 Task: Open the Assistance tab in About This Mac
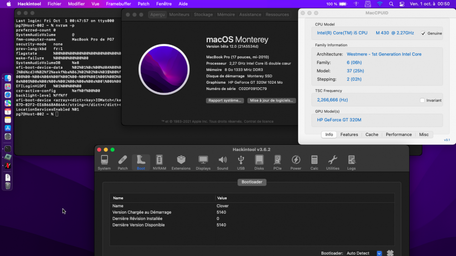click(250, 15)
